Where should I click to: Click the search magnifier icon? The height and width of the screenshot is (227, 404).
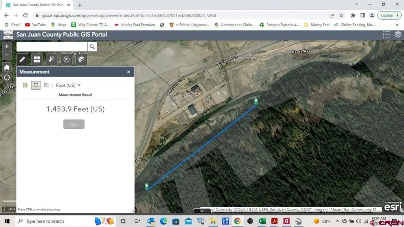coord(92,47)
